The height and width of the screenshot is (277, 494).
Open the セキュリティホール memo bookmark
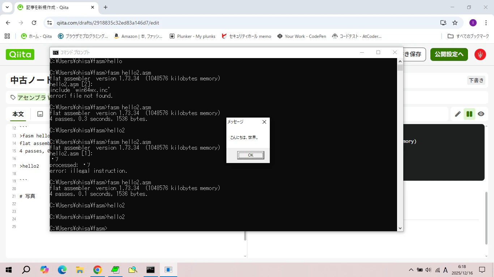(246, 36)
